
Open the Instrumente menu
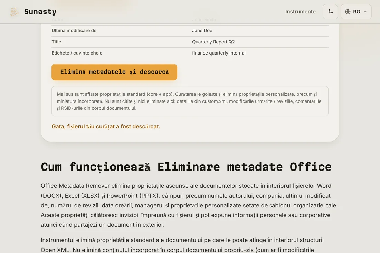pyautogui.click(x=300, y=12)
